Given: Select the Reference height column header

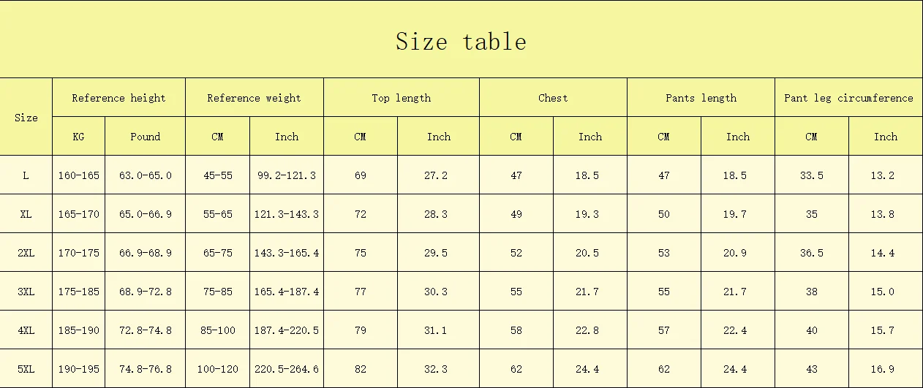Looking at the screenshot, I should tap(118, 98).
